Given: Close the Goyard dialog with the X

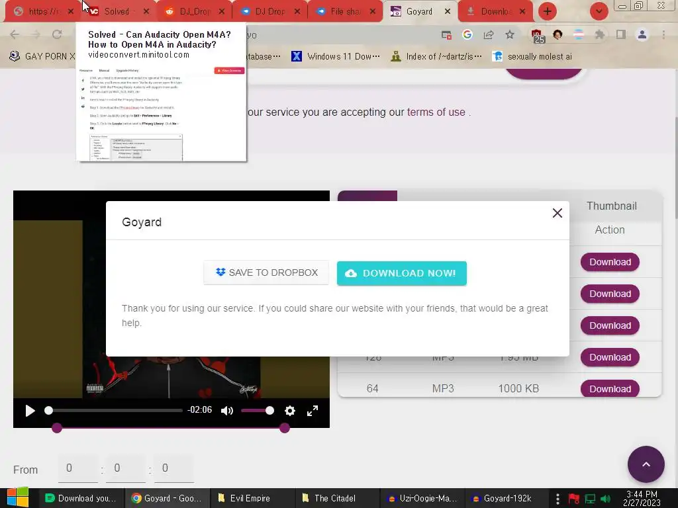Looking at the screenshot, I should tap(557, 213).
